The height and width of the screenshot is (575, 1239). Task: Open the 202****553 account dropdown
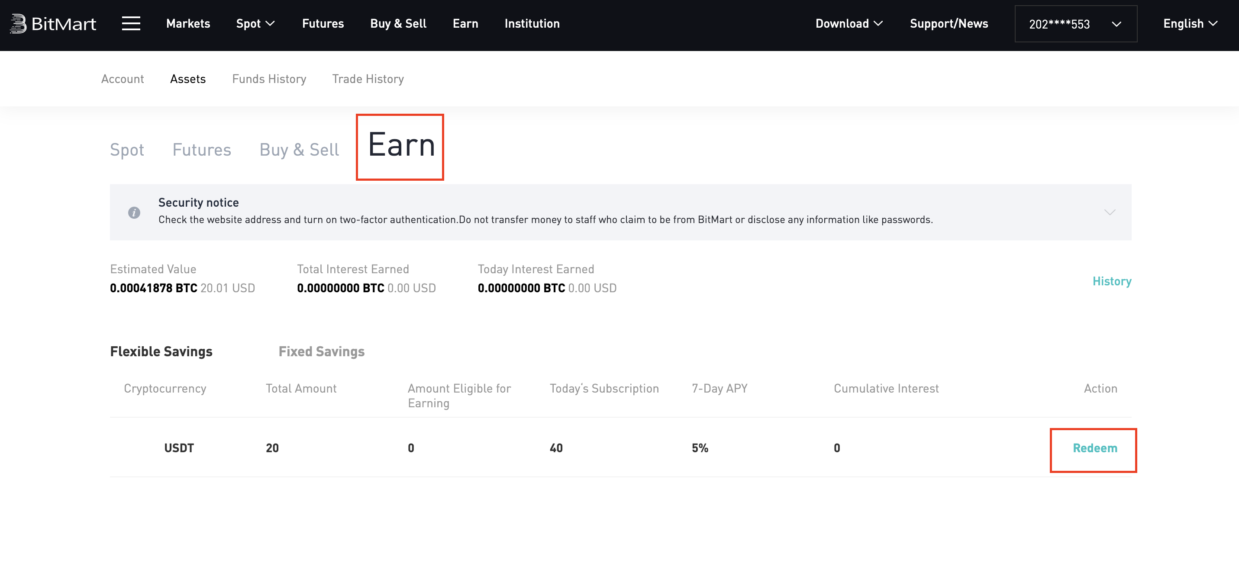point(1075,24)
